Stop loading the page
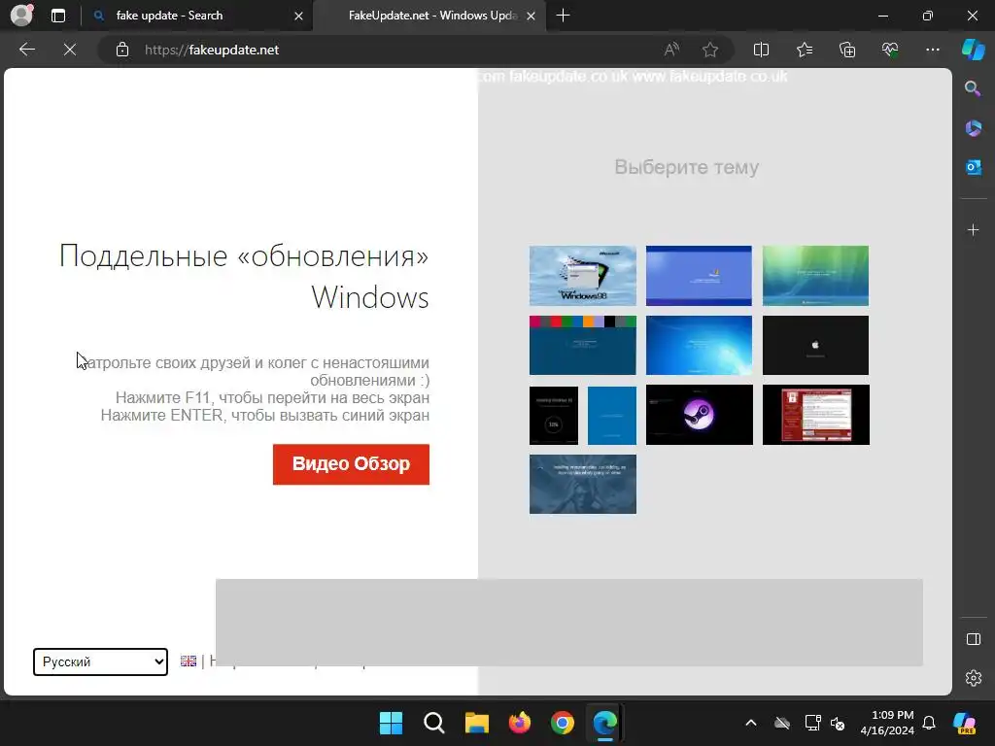Viewport: 995px width, 746px height. [x=70, y=50]
